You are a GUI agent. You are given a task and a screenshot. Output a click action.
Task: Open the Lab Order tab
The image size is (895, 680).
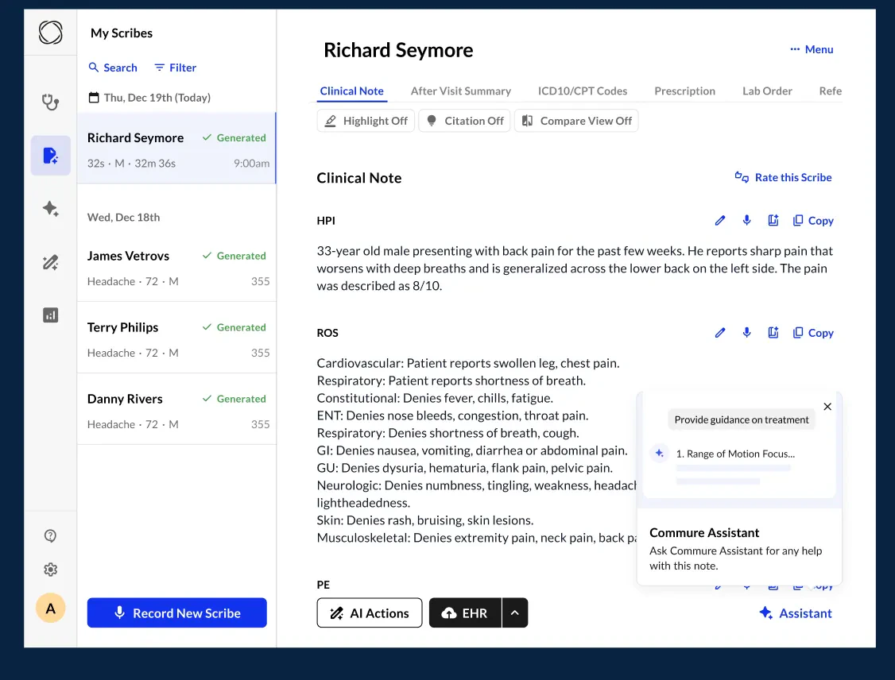click(767, 91)
